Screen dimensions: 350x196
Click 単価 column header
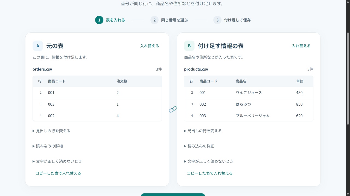point(300,81)
